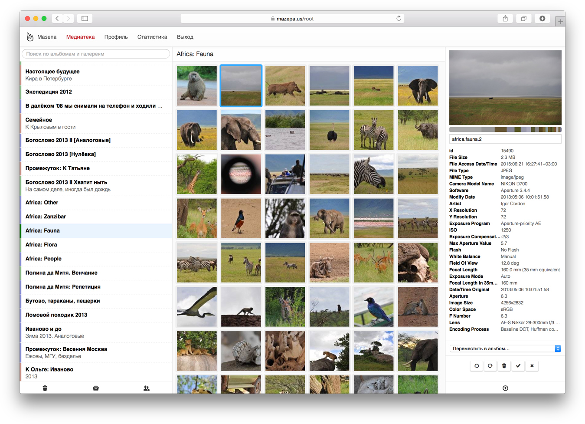Click the color palette strip below preview
The height and width of the screenshot is (424, 585).
click(x=505, y=129)
